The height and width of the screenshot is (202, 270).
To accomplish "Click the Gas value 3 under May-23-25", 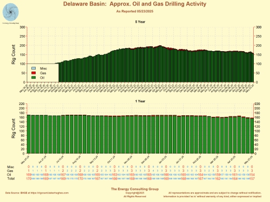I will (x=252, y=171).
